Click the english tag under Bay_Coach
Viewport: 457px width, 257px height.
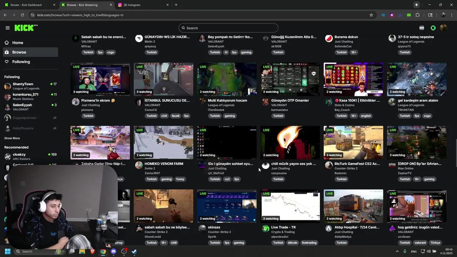point(366,116)
